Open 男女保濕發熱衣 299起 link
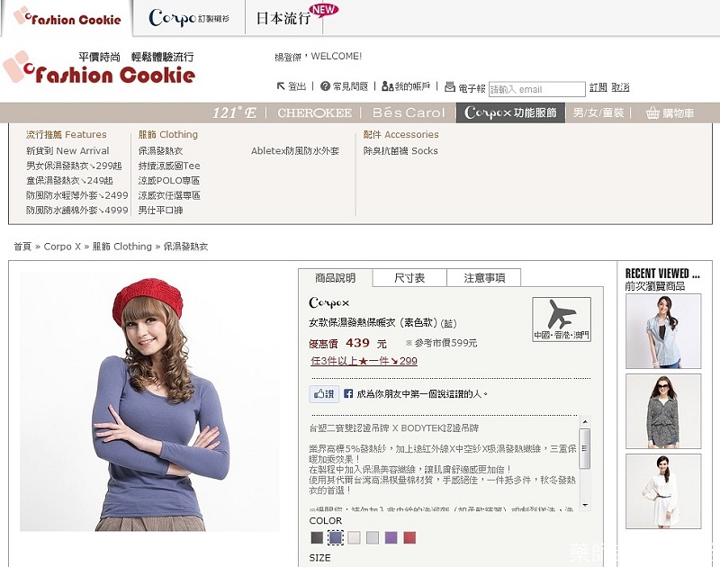The width and height of the screenshot is (720, 567). coord(74,166)
